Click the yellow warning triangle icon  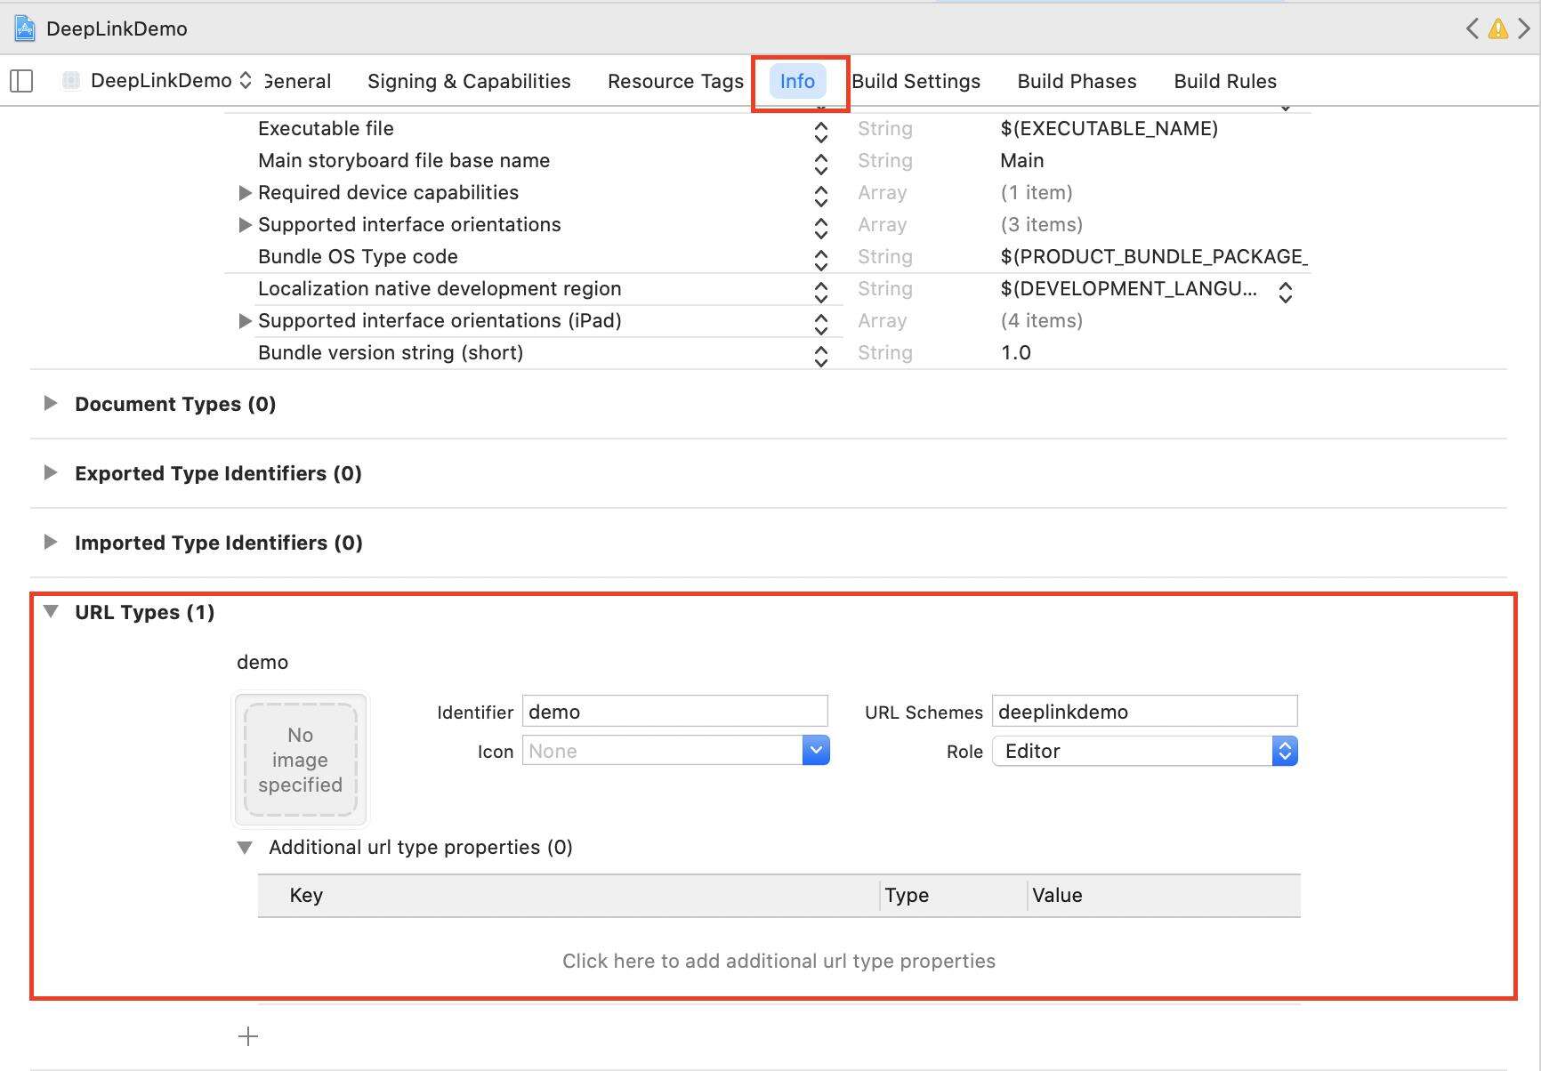tap(1498, 29)
